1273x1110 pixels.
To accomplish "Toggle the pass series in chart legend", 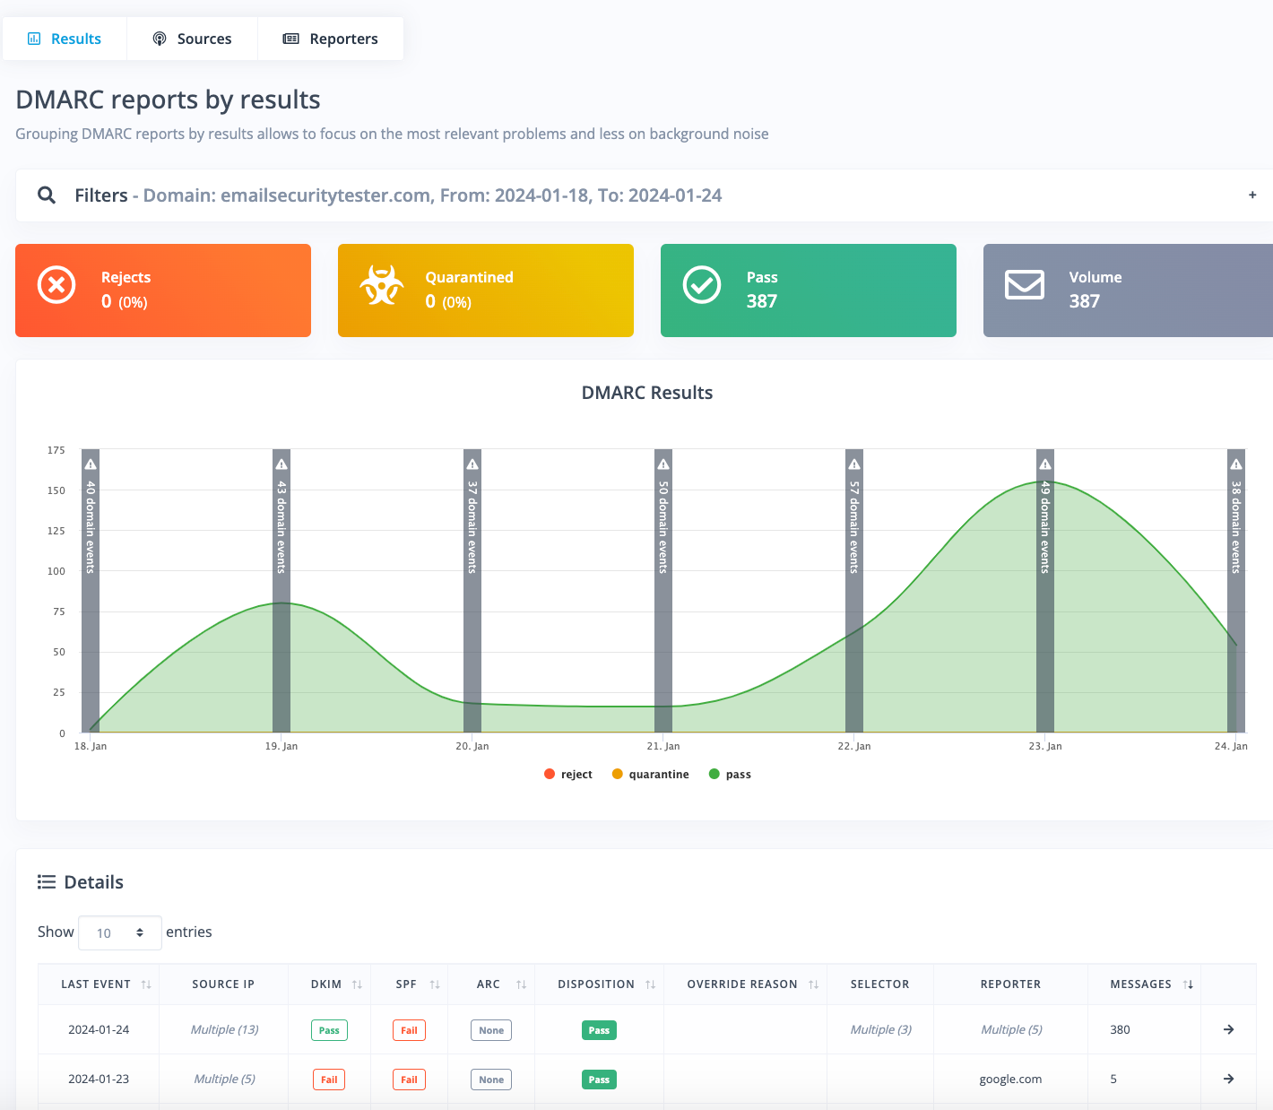I will 730,774.
